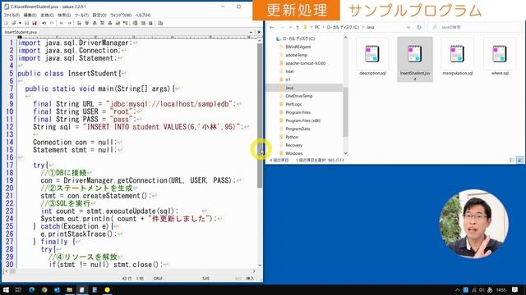The image size is (526, 295).
Task: Click PC in the Explorer address path
Action: 317,27
